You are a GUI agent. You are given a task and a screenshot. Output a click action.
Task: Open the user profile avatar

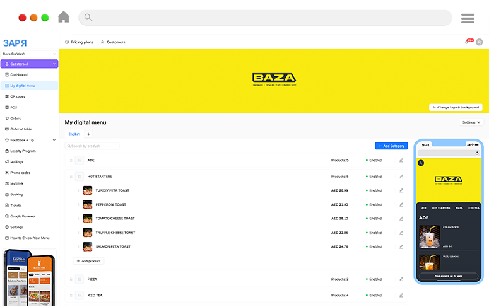point(480,42)
